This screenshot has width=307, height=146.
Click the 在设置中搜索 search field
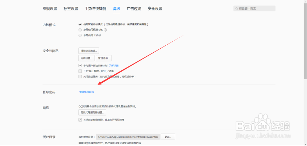point(254,8)
